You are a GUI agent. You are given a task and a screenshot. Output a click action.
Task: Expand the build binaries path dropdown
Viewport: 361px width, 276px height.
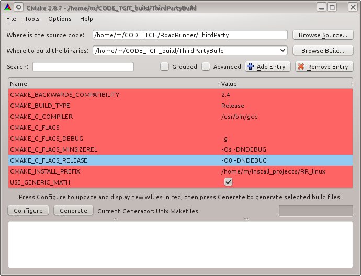coord(283,51)
